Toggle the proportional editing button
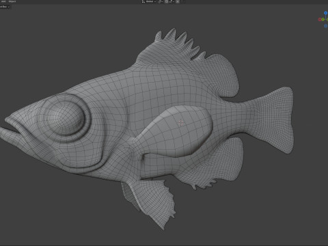Screen dimensions: 328x246 point(178,1)
